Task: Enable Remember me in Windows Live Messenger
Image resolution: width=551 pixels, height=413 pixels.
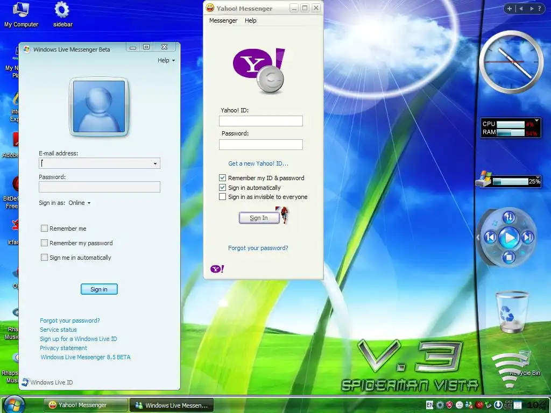Action: 44,229
